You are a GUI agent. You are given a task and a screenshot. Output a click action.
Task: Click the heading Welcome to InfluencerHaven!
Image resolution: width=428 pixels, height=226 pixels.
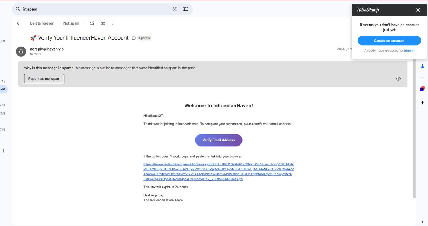pyautogui.click(x=219, y=106)
